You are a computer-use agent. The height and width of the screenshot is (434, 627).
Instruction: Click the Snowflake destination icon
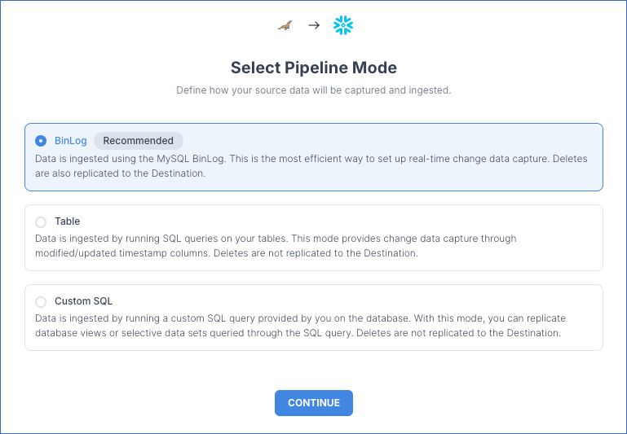[x=343, y=25]
